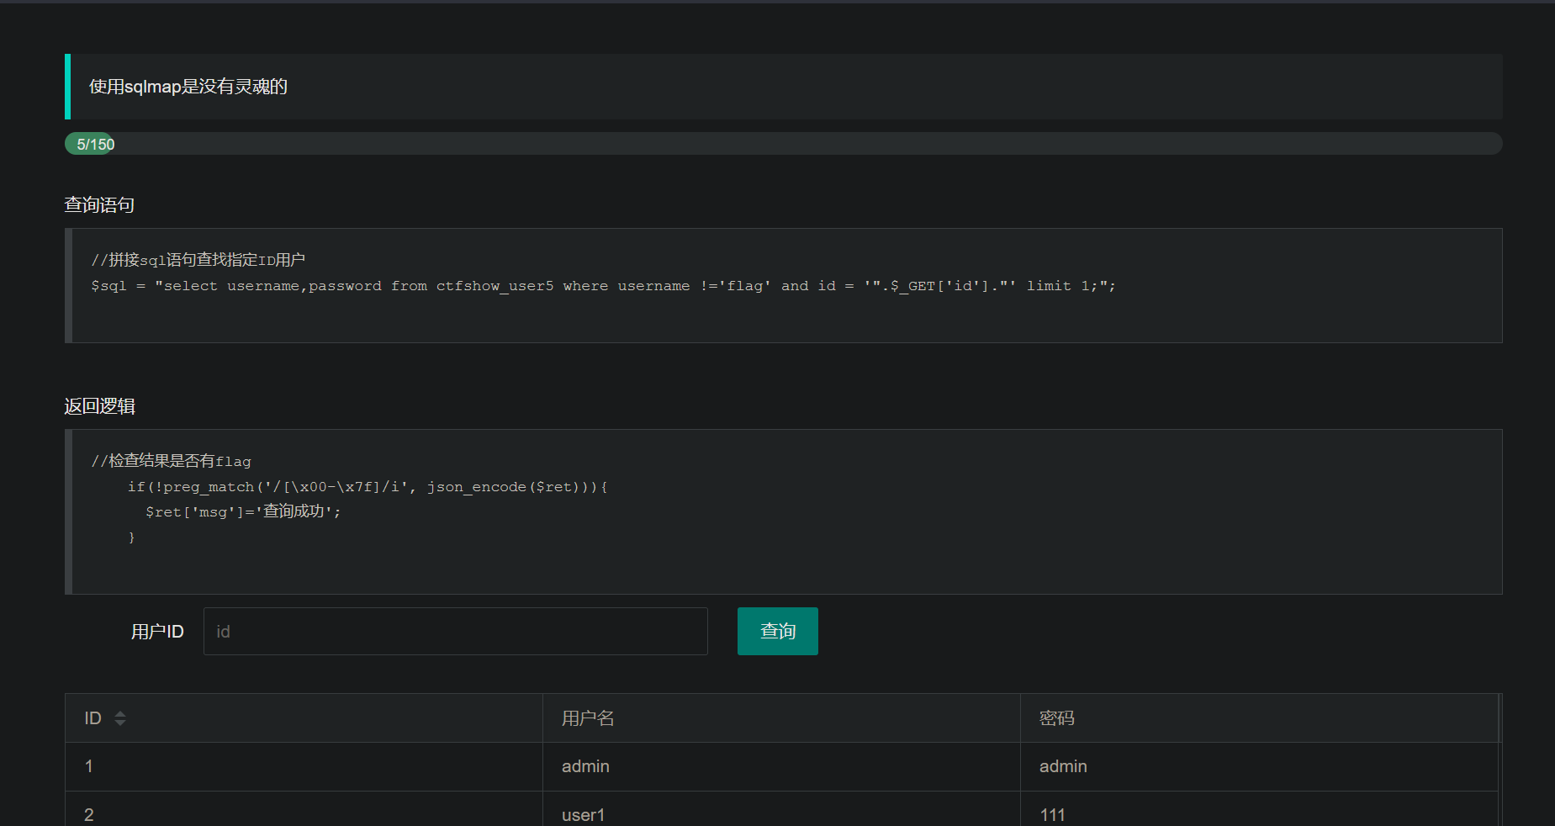
Task: Focus the 用户ID id input field
Action: pyautogui.click(x=455, y=631)
